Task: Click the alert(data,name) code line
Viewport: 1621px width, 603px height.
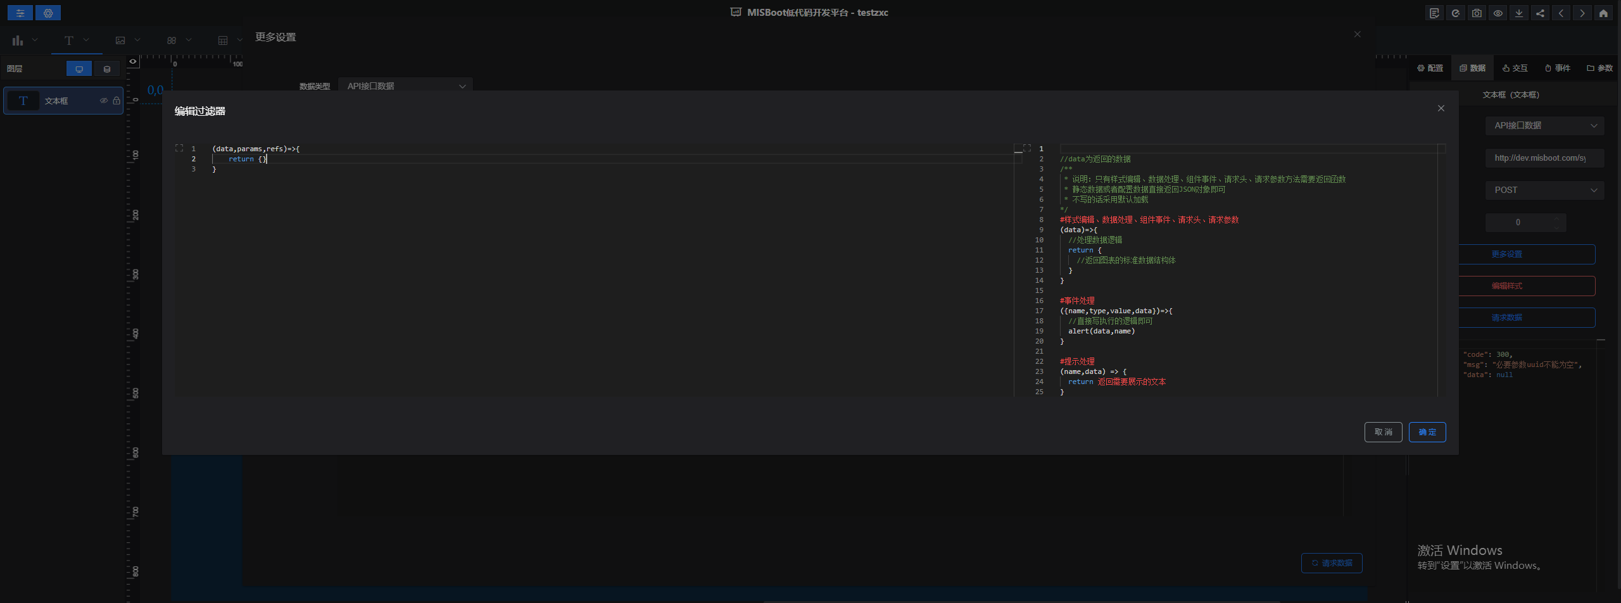Action: 1102,332
